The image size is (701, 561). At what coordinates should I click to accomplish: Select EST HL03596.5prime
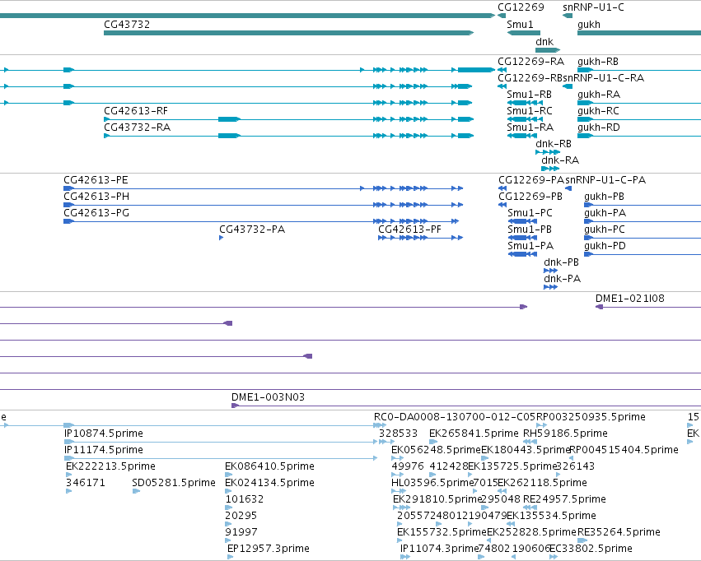(399, 491)
